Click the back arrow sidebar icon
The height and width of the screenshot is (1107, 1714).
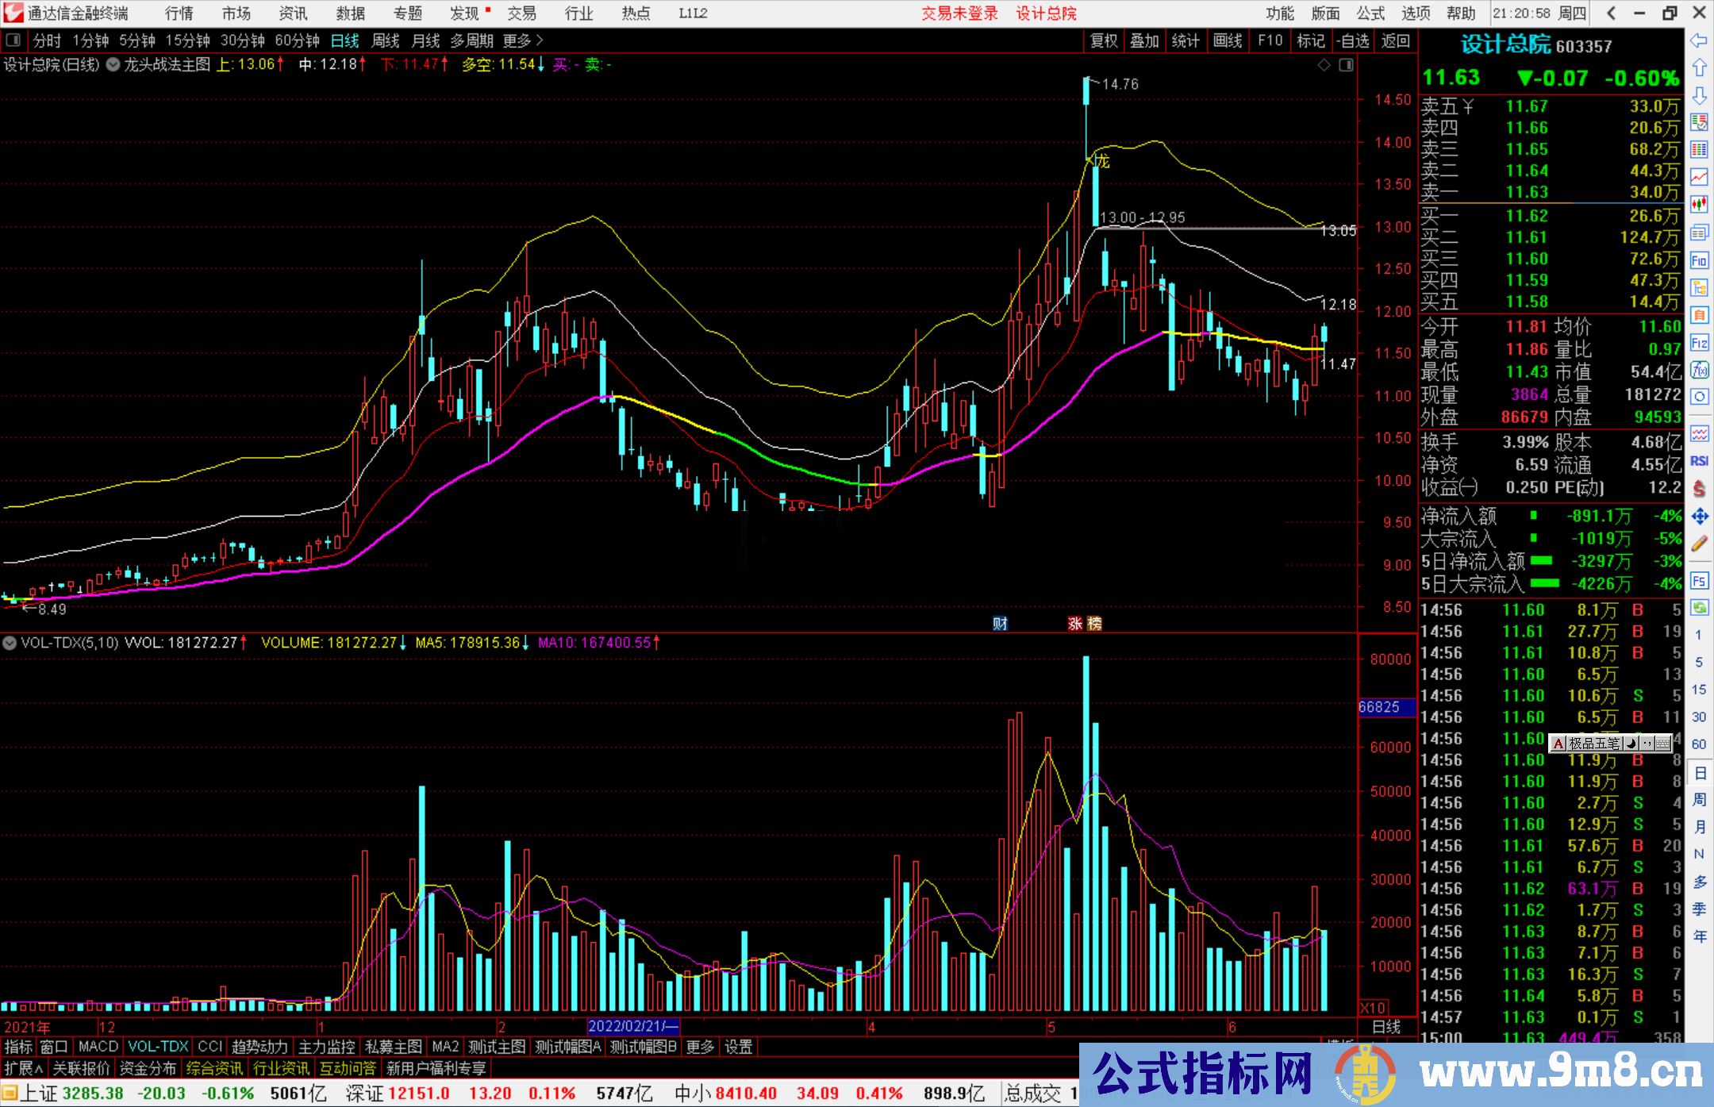pos(1699,40)
